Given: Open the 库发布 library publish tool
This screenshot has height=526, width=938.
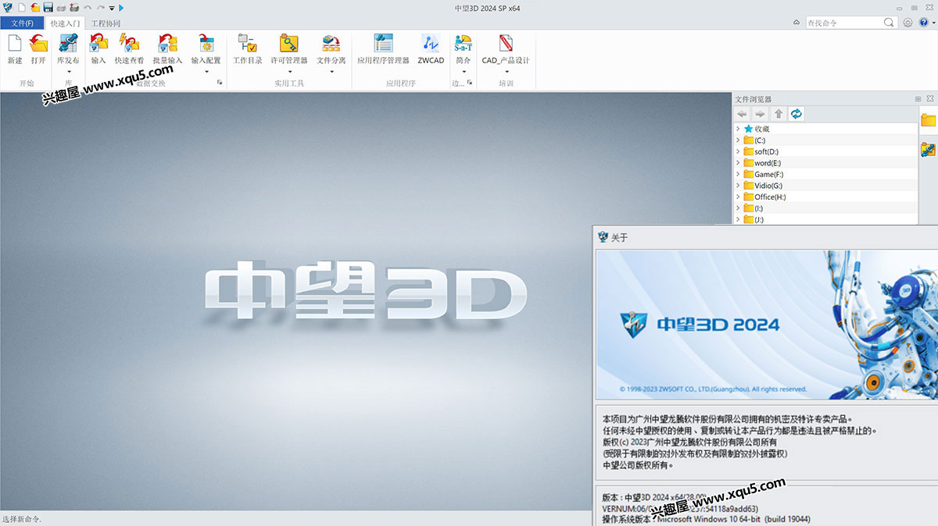Looking at the screenshot, I should [69, 44].
